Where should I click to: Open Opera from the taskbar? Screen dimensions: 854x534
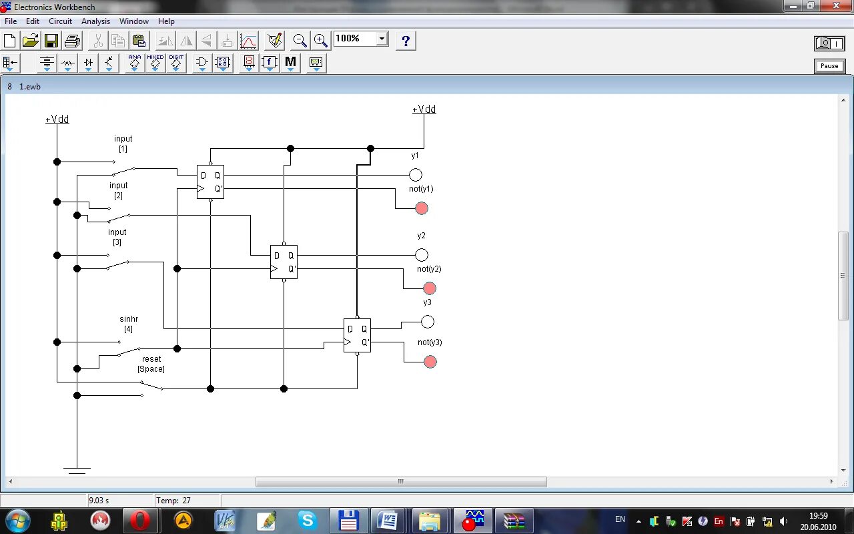140,520
